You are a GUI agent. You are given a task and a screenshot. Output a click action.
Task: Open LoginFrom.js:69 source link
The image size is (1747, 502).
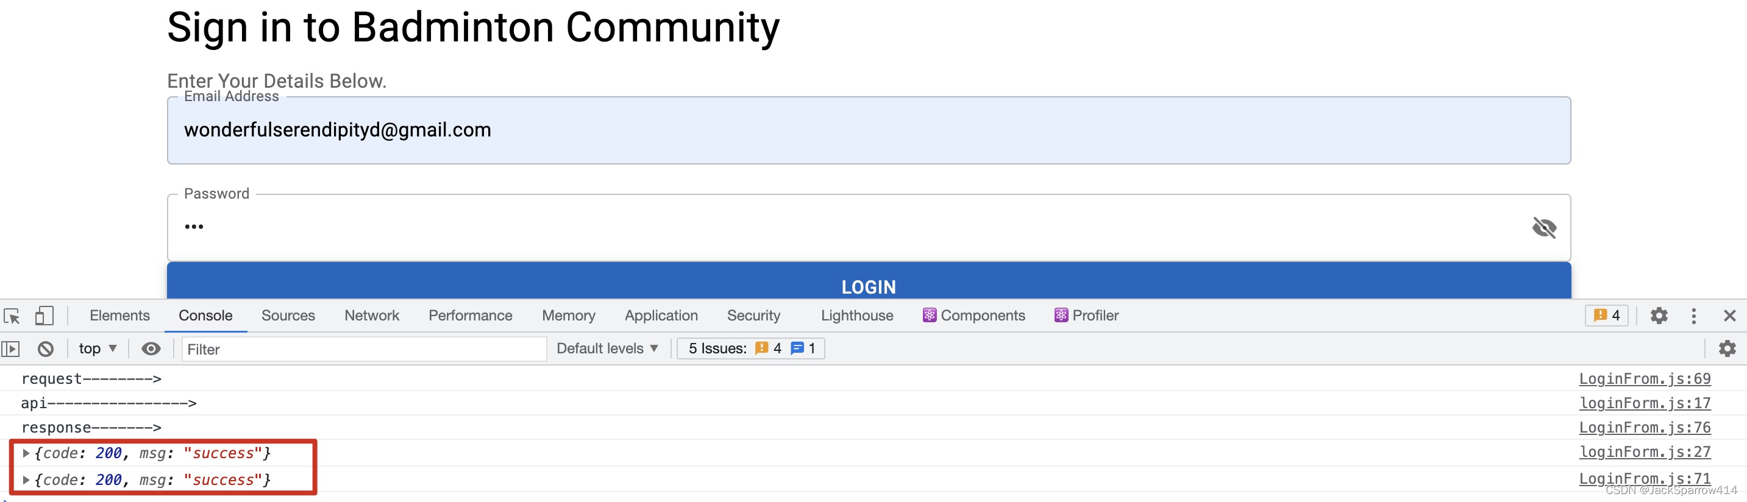point(1645,379)
